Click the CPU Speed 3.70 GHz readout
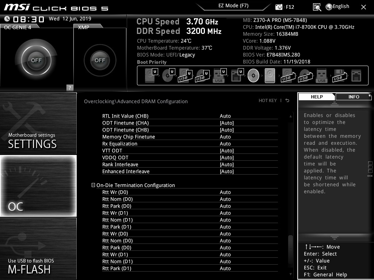The height and width of the screenshot is (280, 374). click(177, 22)
